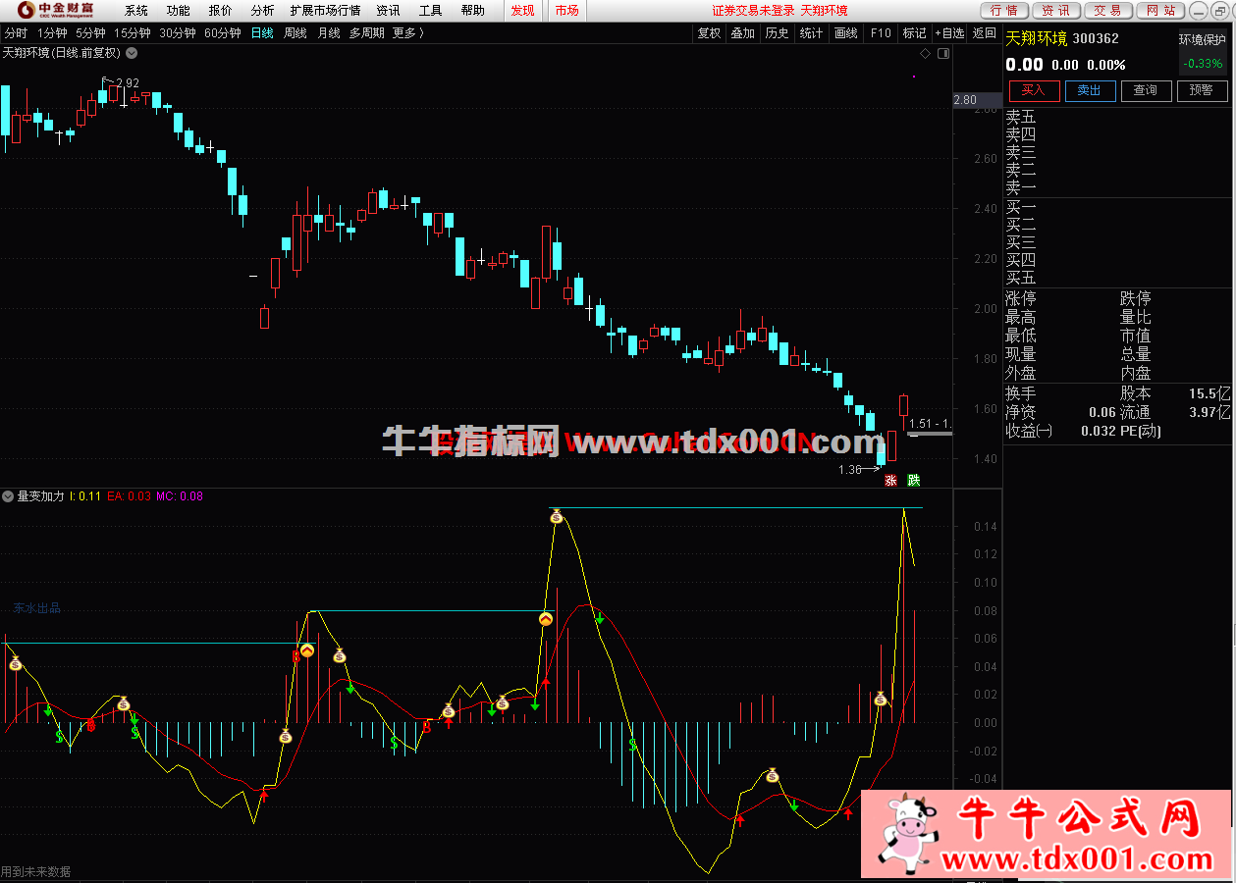Click the stock code 300362
This screenshot has height=883, width=1236.
1096,39
